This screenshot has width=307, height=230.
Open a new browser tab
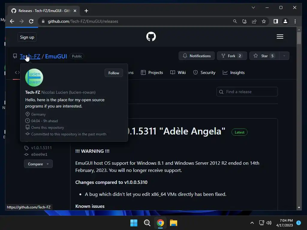point(86,11)
